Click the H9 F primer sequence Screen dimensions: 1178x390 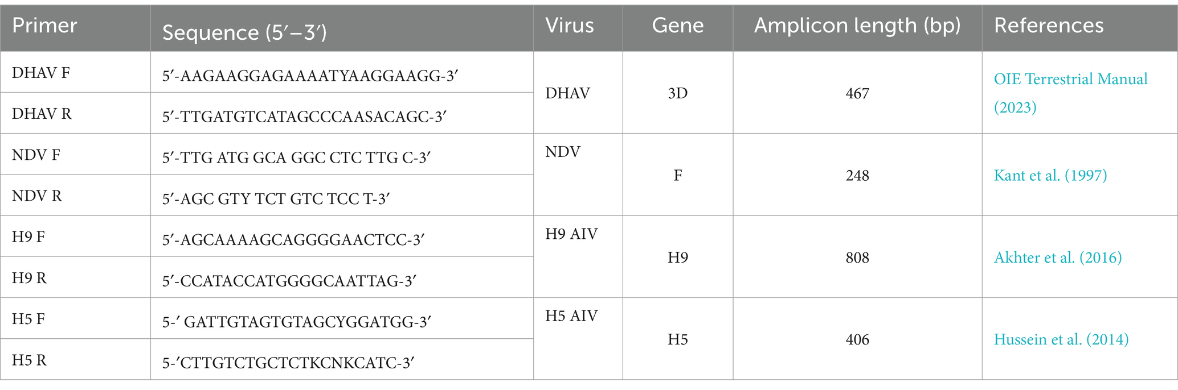(293, 240)
